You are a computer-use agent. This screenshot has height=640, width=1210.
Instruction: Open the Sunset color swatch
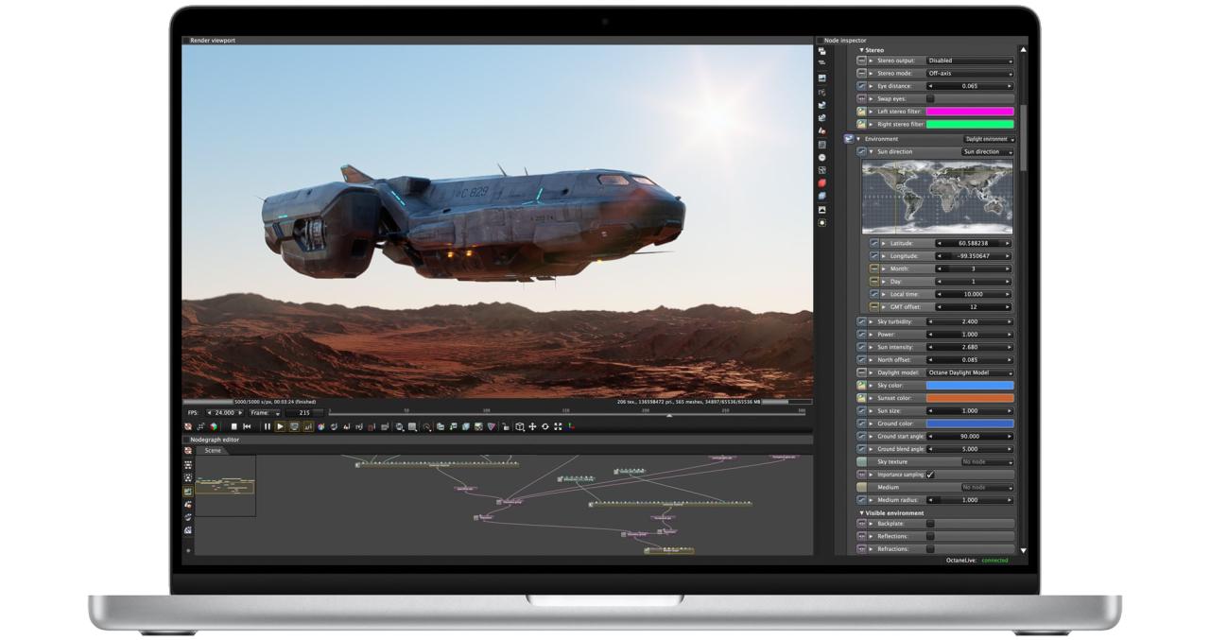pos(970,398)
